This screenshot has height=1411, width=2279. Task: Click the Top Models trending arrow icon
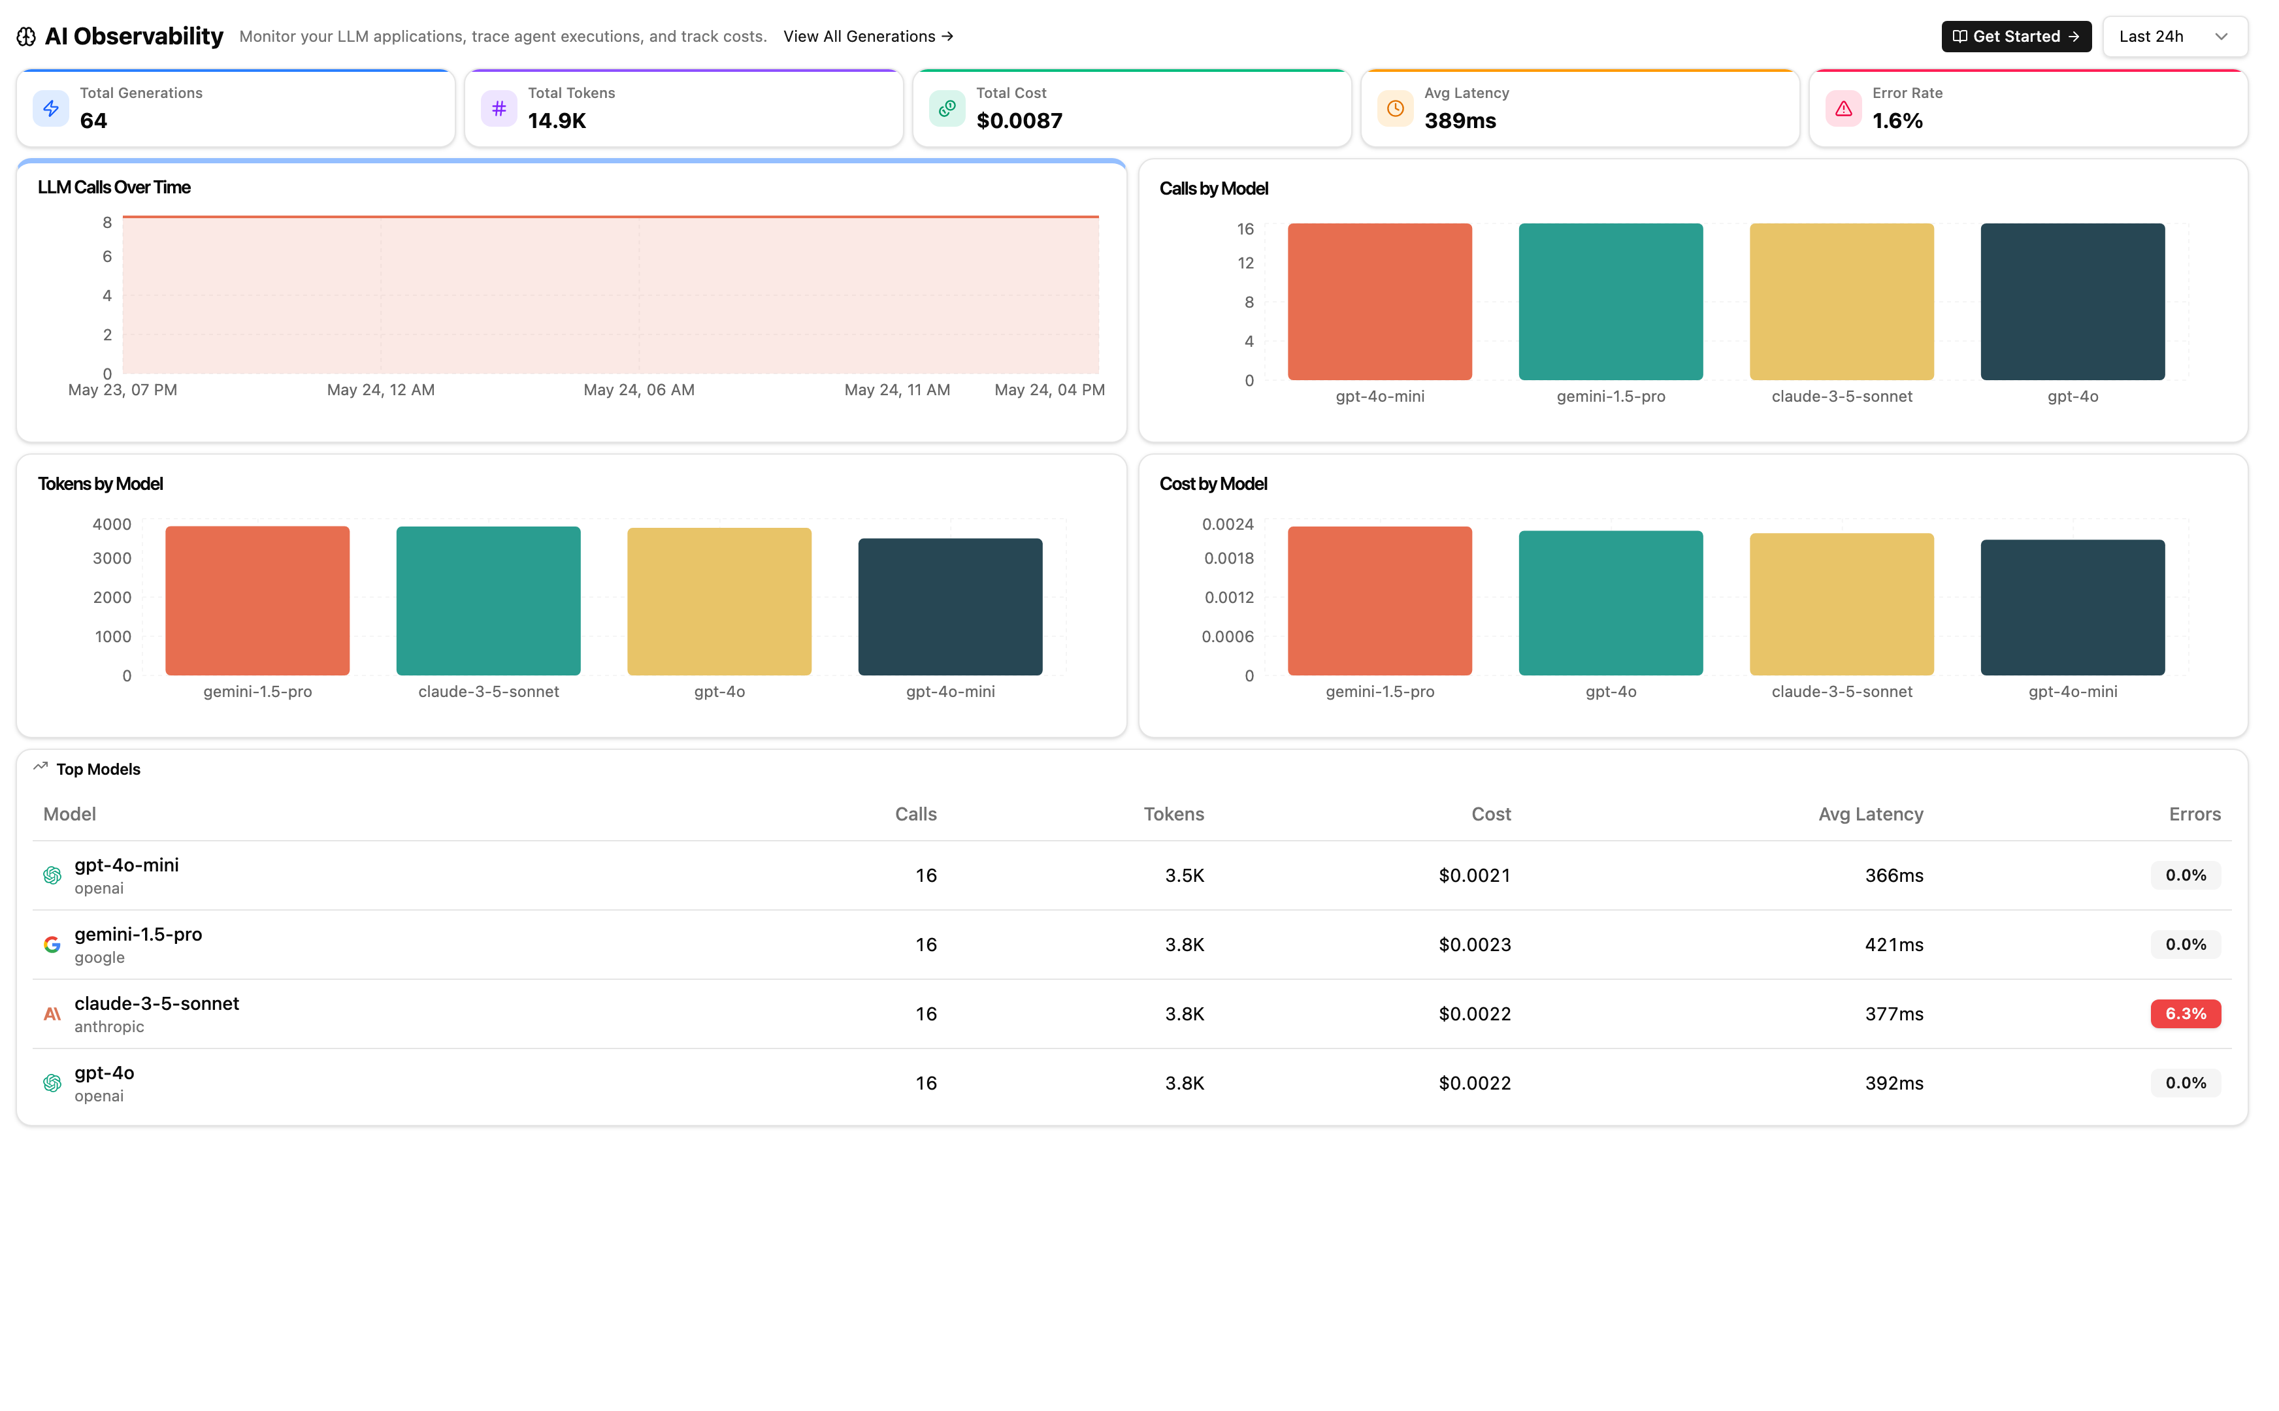(x=40, y=767)
